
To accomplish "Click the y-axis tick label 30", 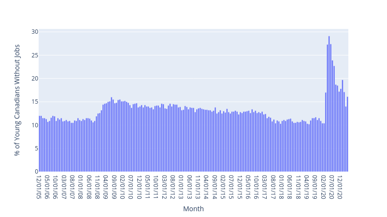I will coord(35,32).
